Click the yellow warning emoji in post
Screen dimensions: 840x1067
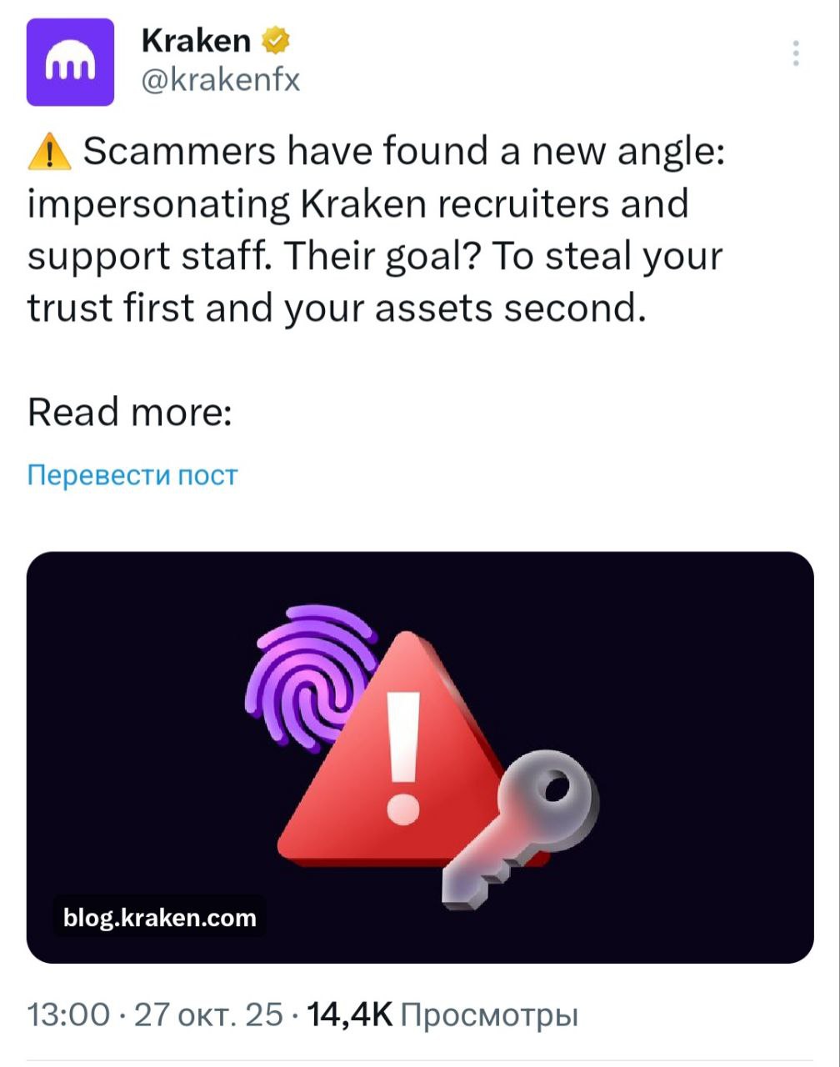[51, 153]
